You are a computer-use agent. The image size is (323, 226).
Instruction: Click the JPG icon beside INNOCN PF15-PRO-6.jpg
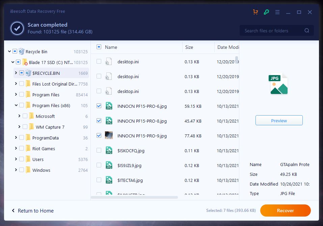pyautogui.click(x=109, y=106)
